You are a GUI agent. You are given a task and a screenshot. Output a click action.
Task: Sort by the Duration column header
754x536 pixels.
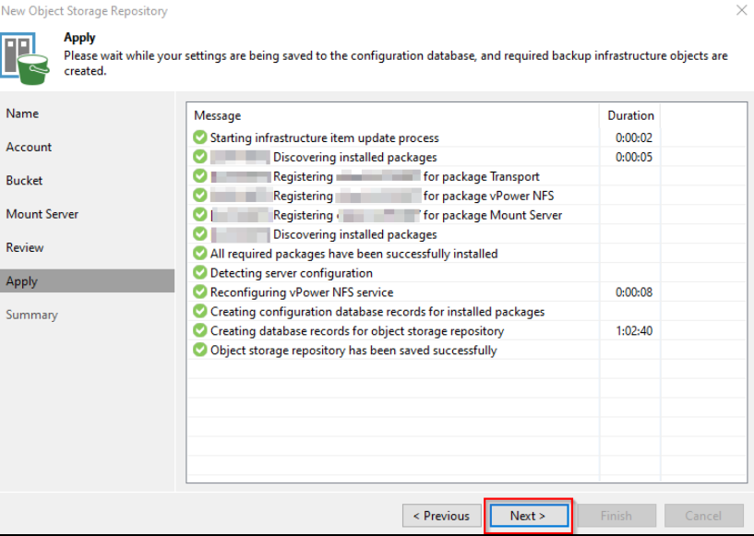click(x=630, y=115)
